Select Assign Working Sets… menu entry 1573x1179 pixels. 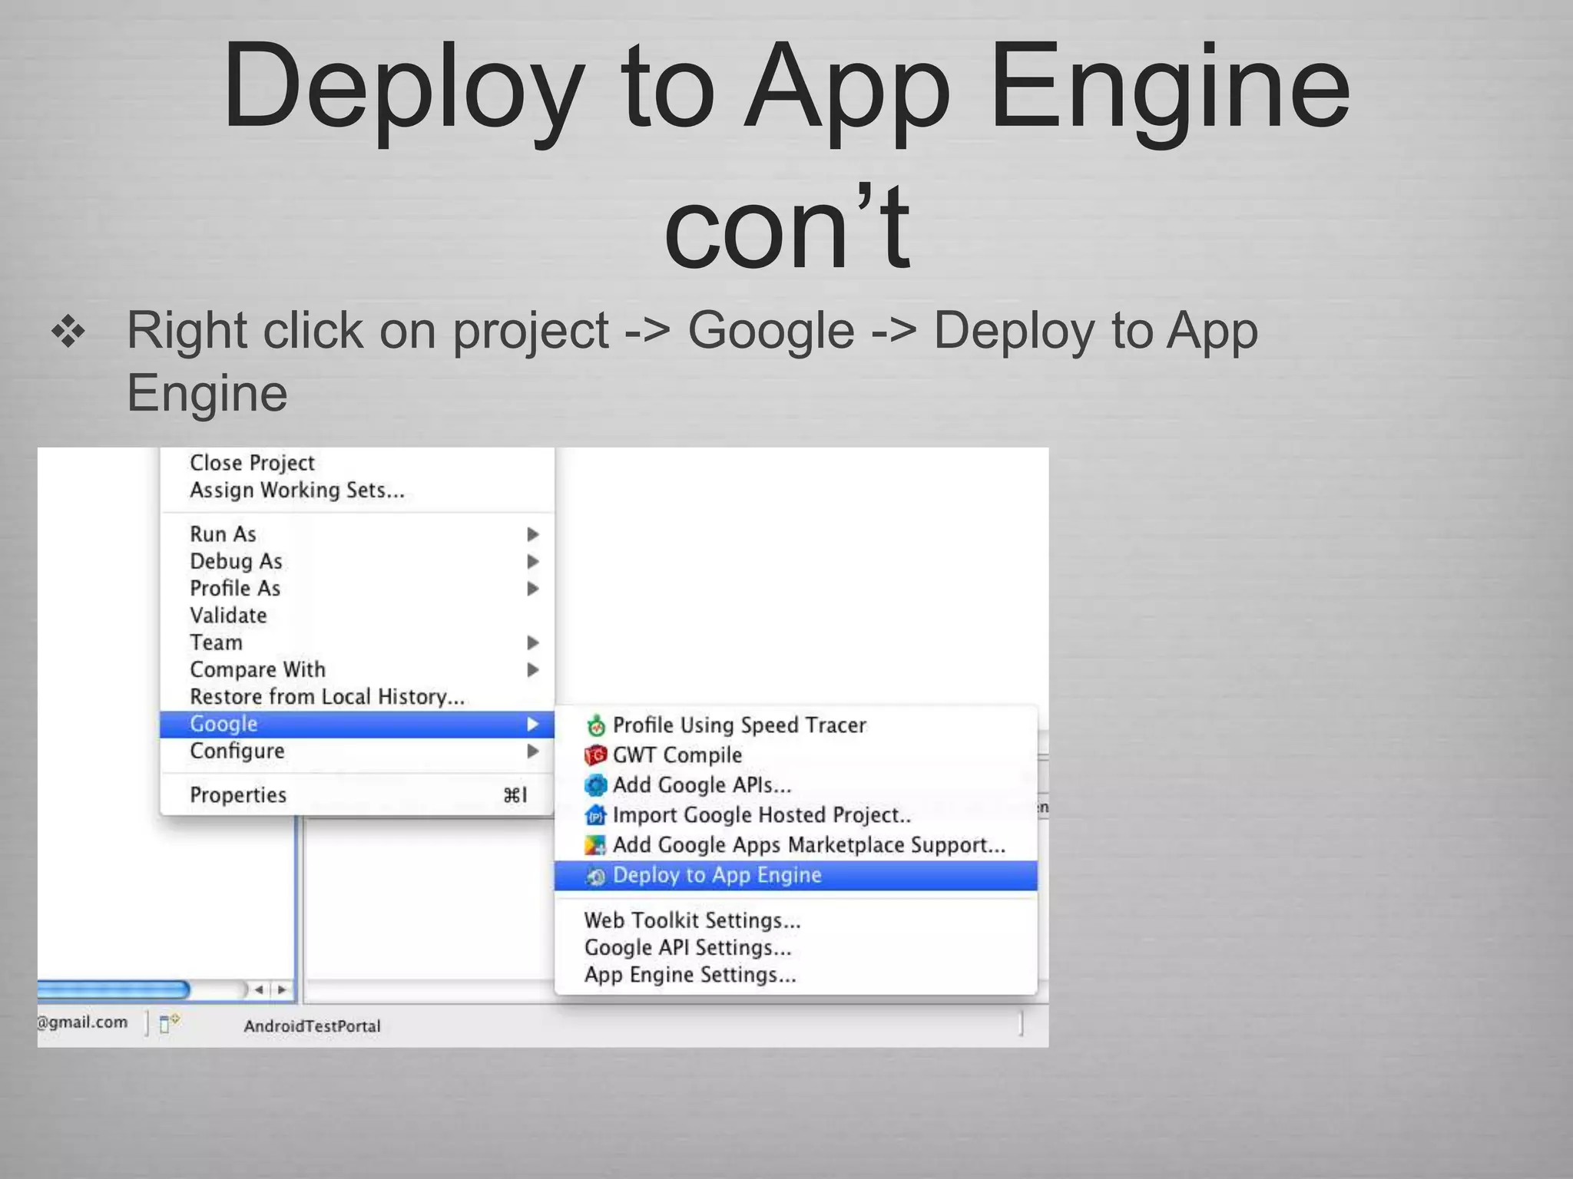357,490
